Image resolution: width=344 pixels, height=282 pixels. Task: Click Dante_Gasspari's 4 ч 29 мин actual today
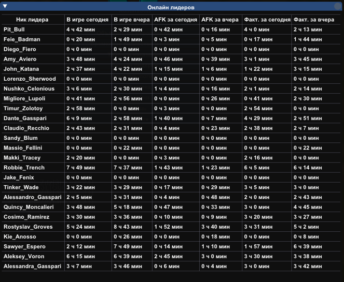[258, 118]
